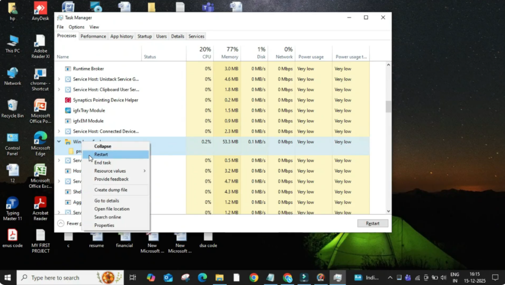Open the Options menu
The height and width of the screenshot is (285, 505).
click(76, 27)
